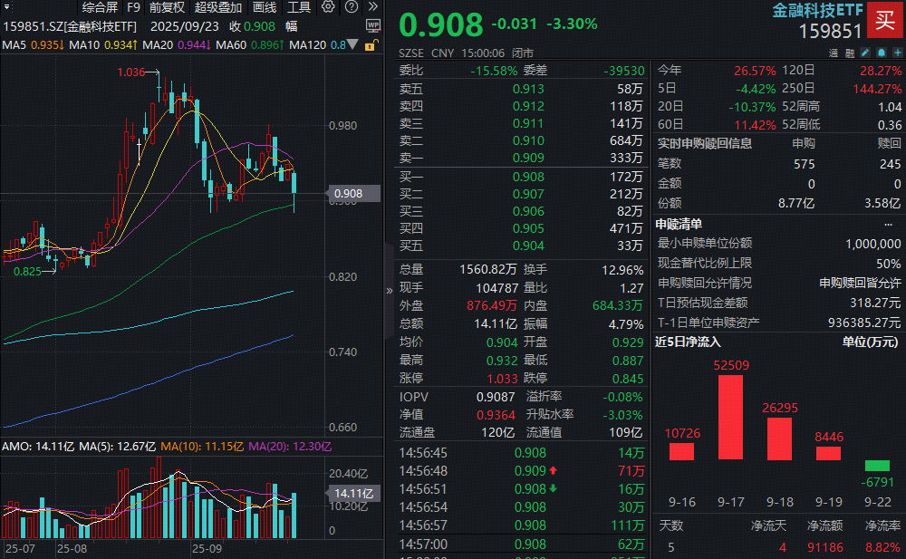Click the WP monitor icon
Viewport: 906px width, 559px height.
(373, 25)
